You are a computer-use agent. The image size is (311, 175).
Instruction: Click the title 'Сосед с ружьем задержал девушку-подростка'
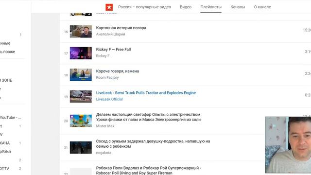[153, 144]
